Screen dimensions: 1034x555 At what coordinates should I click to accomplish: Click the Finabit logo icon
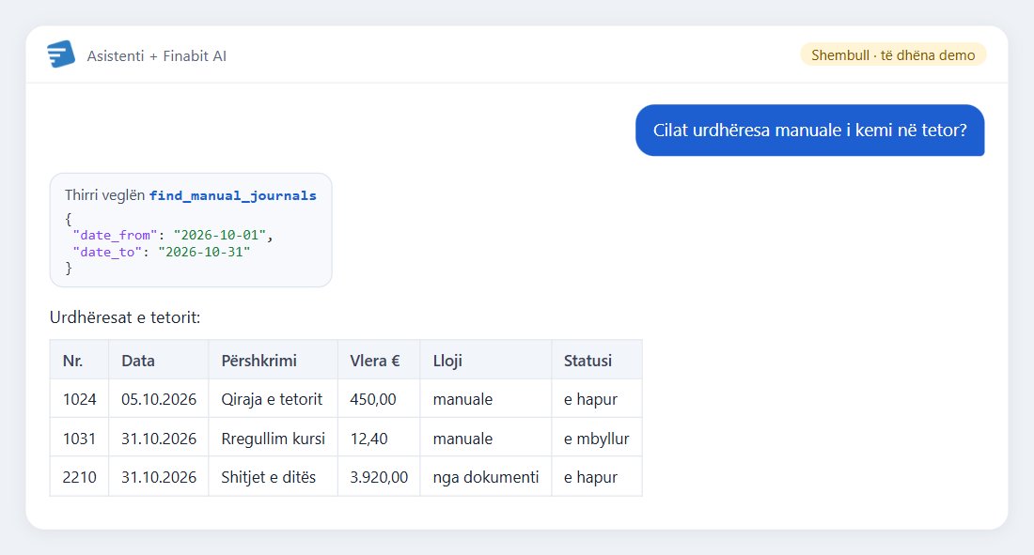click(61, 54)
